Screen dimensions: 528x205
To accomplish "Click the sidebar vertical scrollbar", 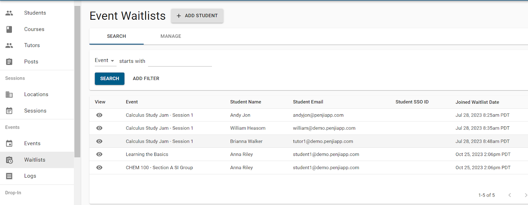I will click(x=77, y=82).
